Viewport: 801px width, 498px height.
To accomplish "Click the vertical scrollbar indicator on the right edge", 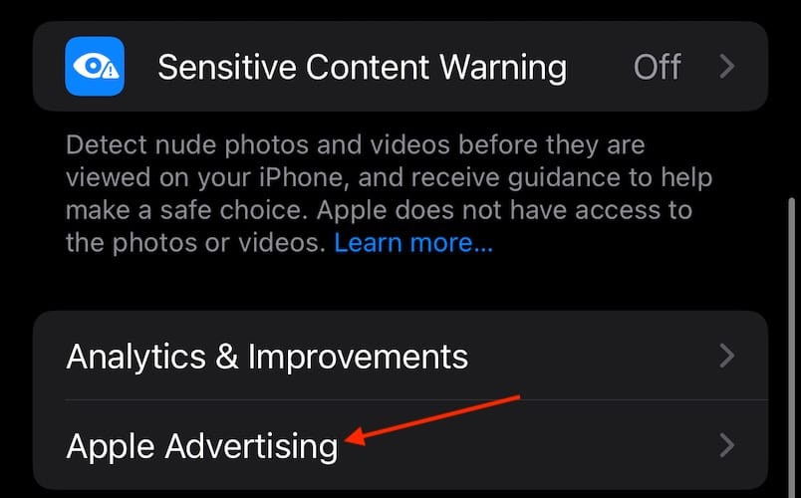I will tap(791, 348).
